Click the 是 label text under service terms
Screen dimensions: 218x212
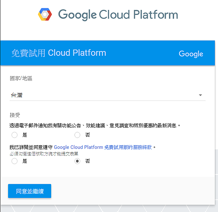pyautogui.click(x=25, y=161)
